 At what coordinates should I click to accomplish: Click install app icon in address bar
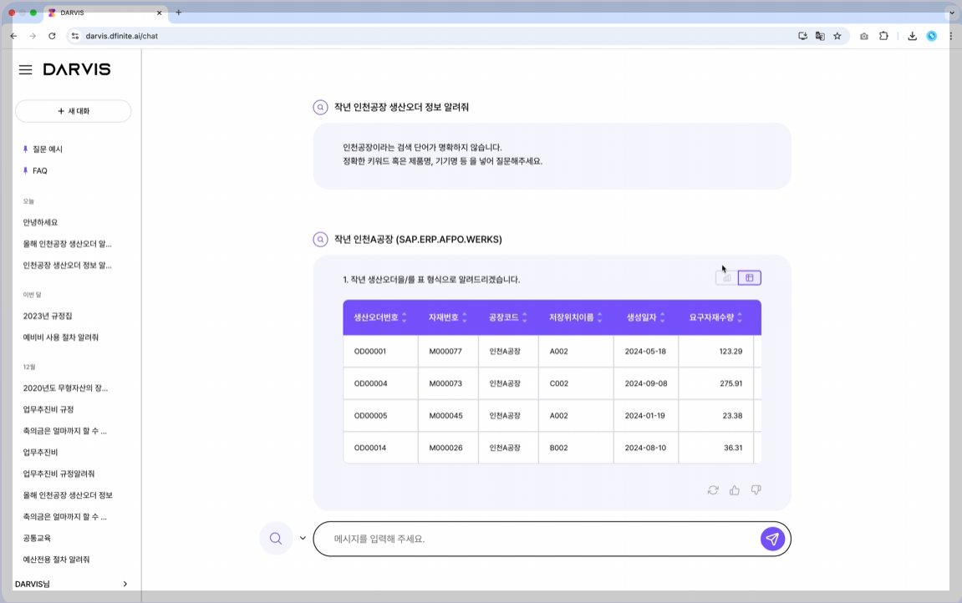pos(802,36)
